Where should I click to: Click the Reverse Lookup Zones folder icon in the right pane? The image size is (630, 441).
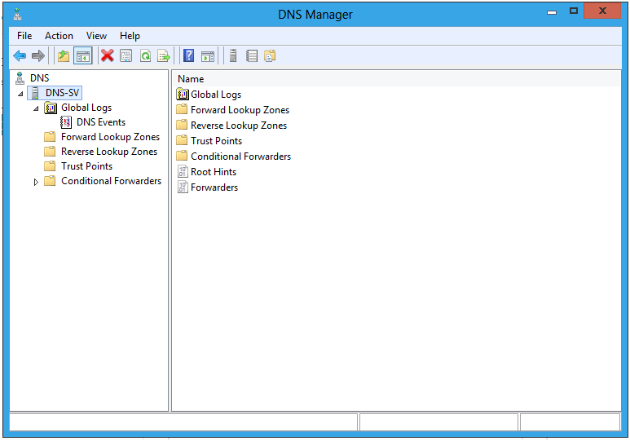[x=182, y=125]
